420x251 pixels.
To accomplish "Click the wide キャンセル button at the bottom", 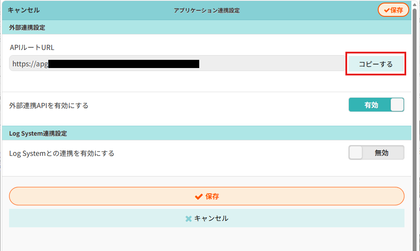I will click(207, 218).
